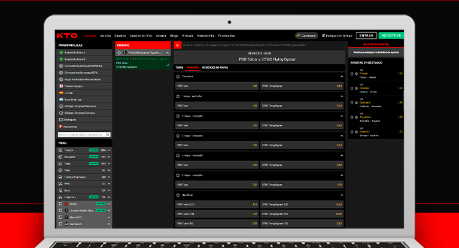Switch to the Mercados do Mapas tab
Viewport: 459px width, 248px height.
pyautogui.click(x=215, y=68)
